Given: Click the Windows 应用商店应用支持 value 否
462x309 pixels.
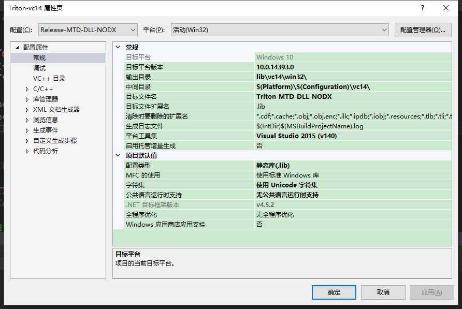Looking at the screenshot, I should coord(353,224).
